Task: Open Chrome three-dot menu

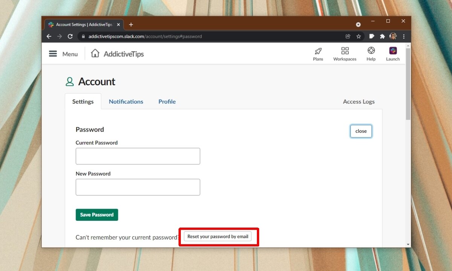Action: point(404,37)
